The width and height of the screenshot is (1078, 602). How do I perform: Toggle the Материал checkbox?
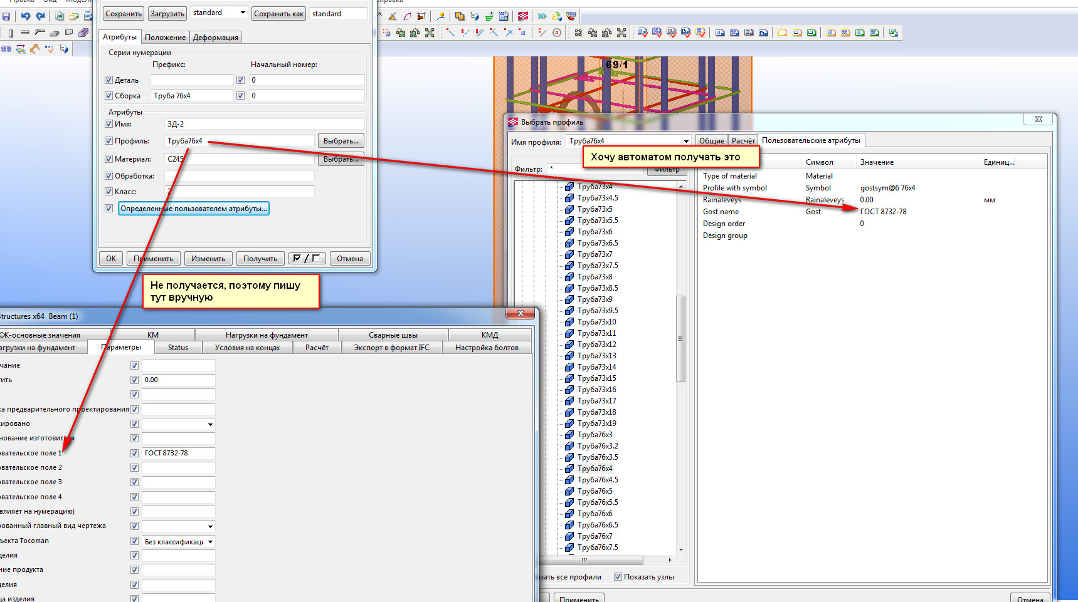(x=108, y=159)
